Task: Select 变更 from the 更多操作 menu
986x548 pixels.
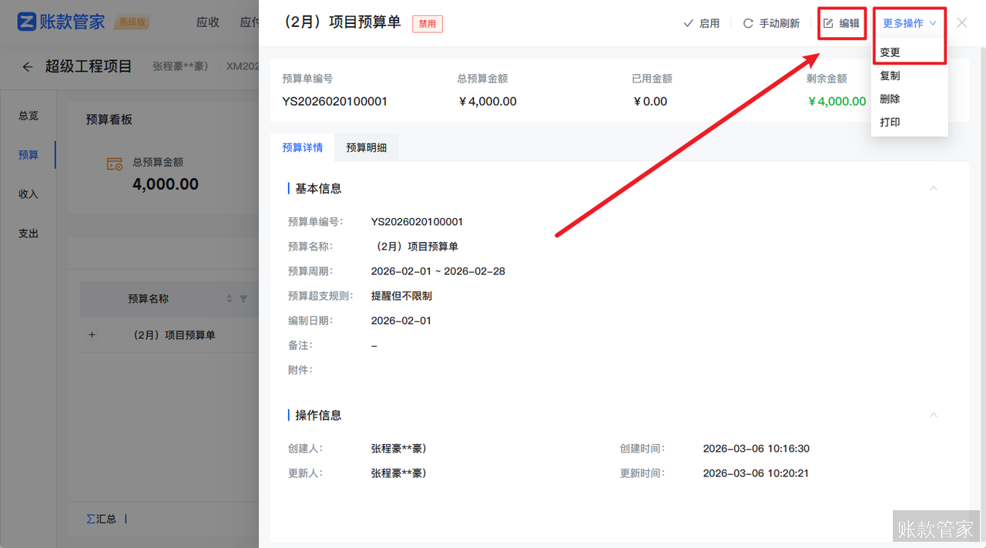Action: click(x=888, y=52)
